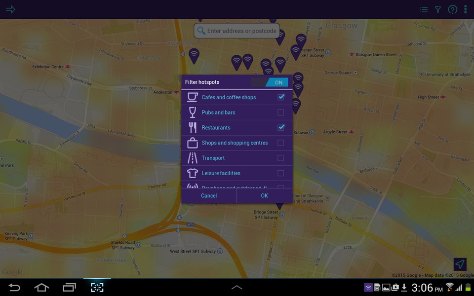474x296 pixels.
Task: Tap the Kinning Park SPT Subway label
Action: pos(16,236)
